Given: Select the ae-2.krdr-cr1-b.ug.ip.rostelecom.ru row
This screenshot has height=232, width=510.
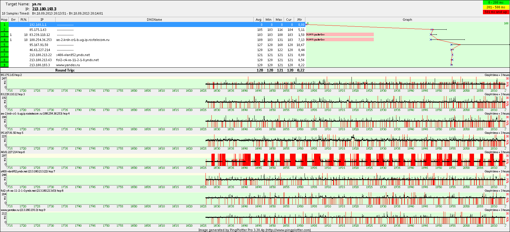Looking at the screenshot, I should pos(83,40).
